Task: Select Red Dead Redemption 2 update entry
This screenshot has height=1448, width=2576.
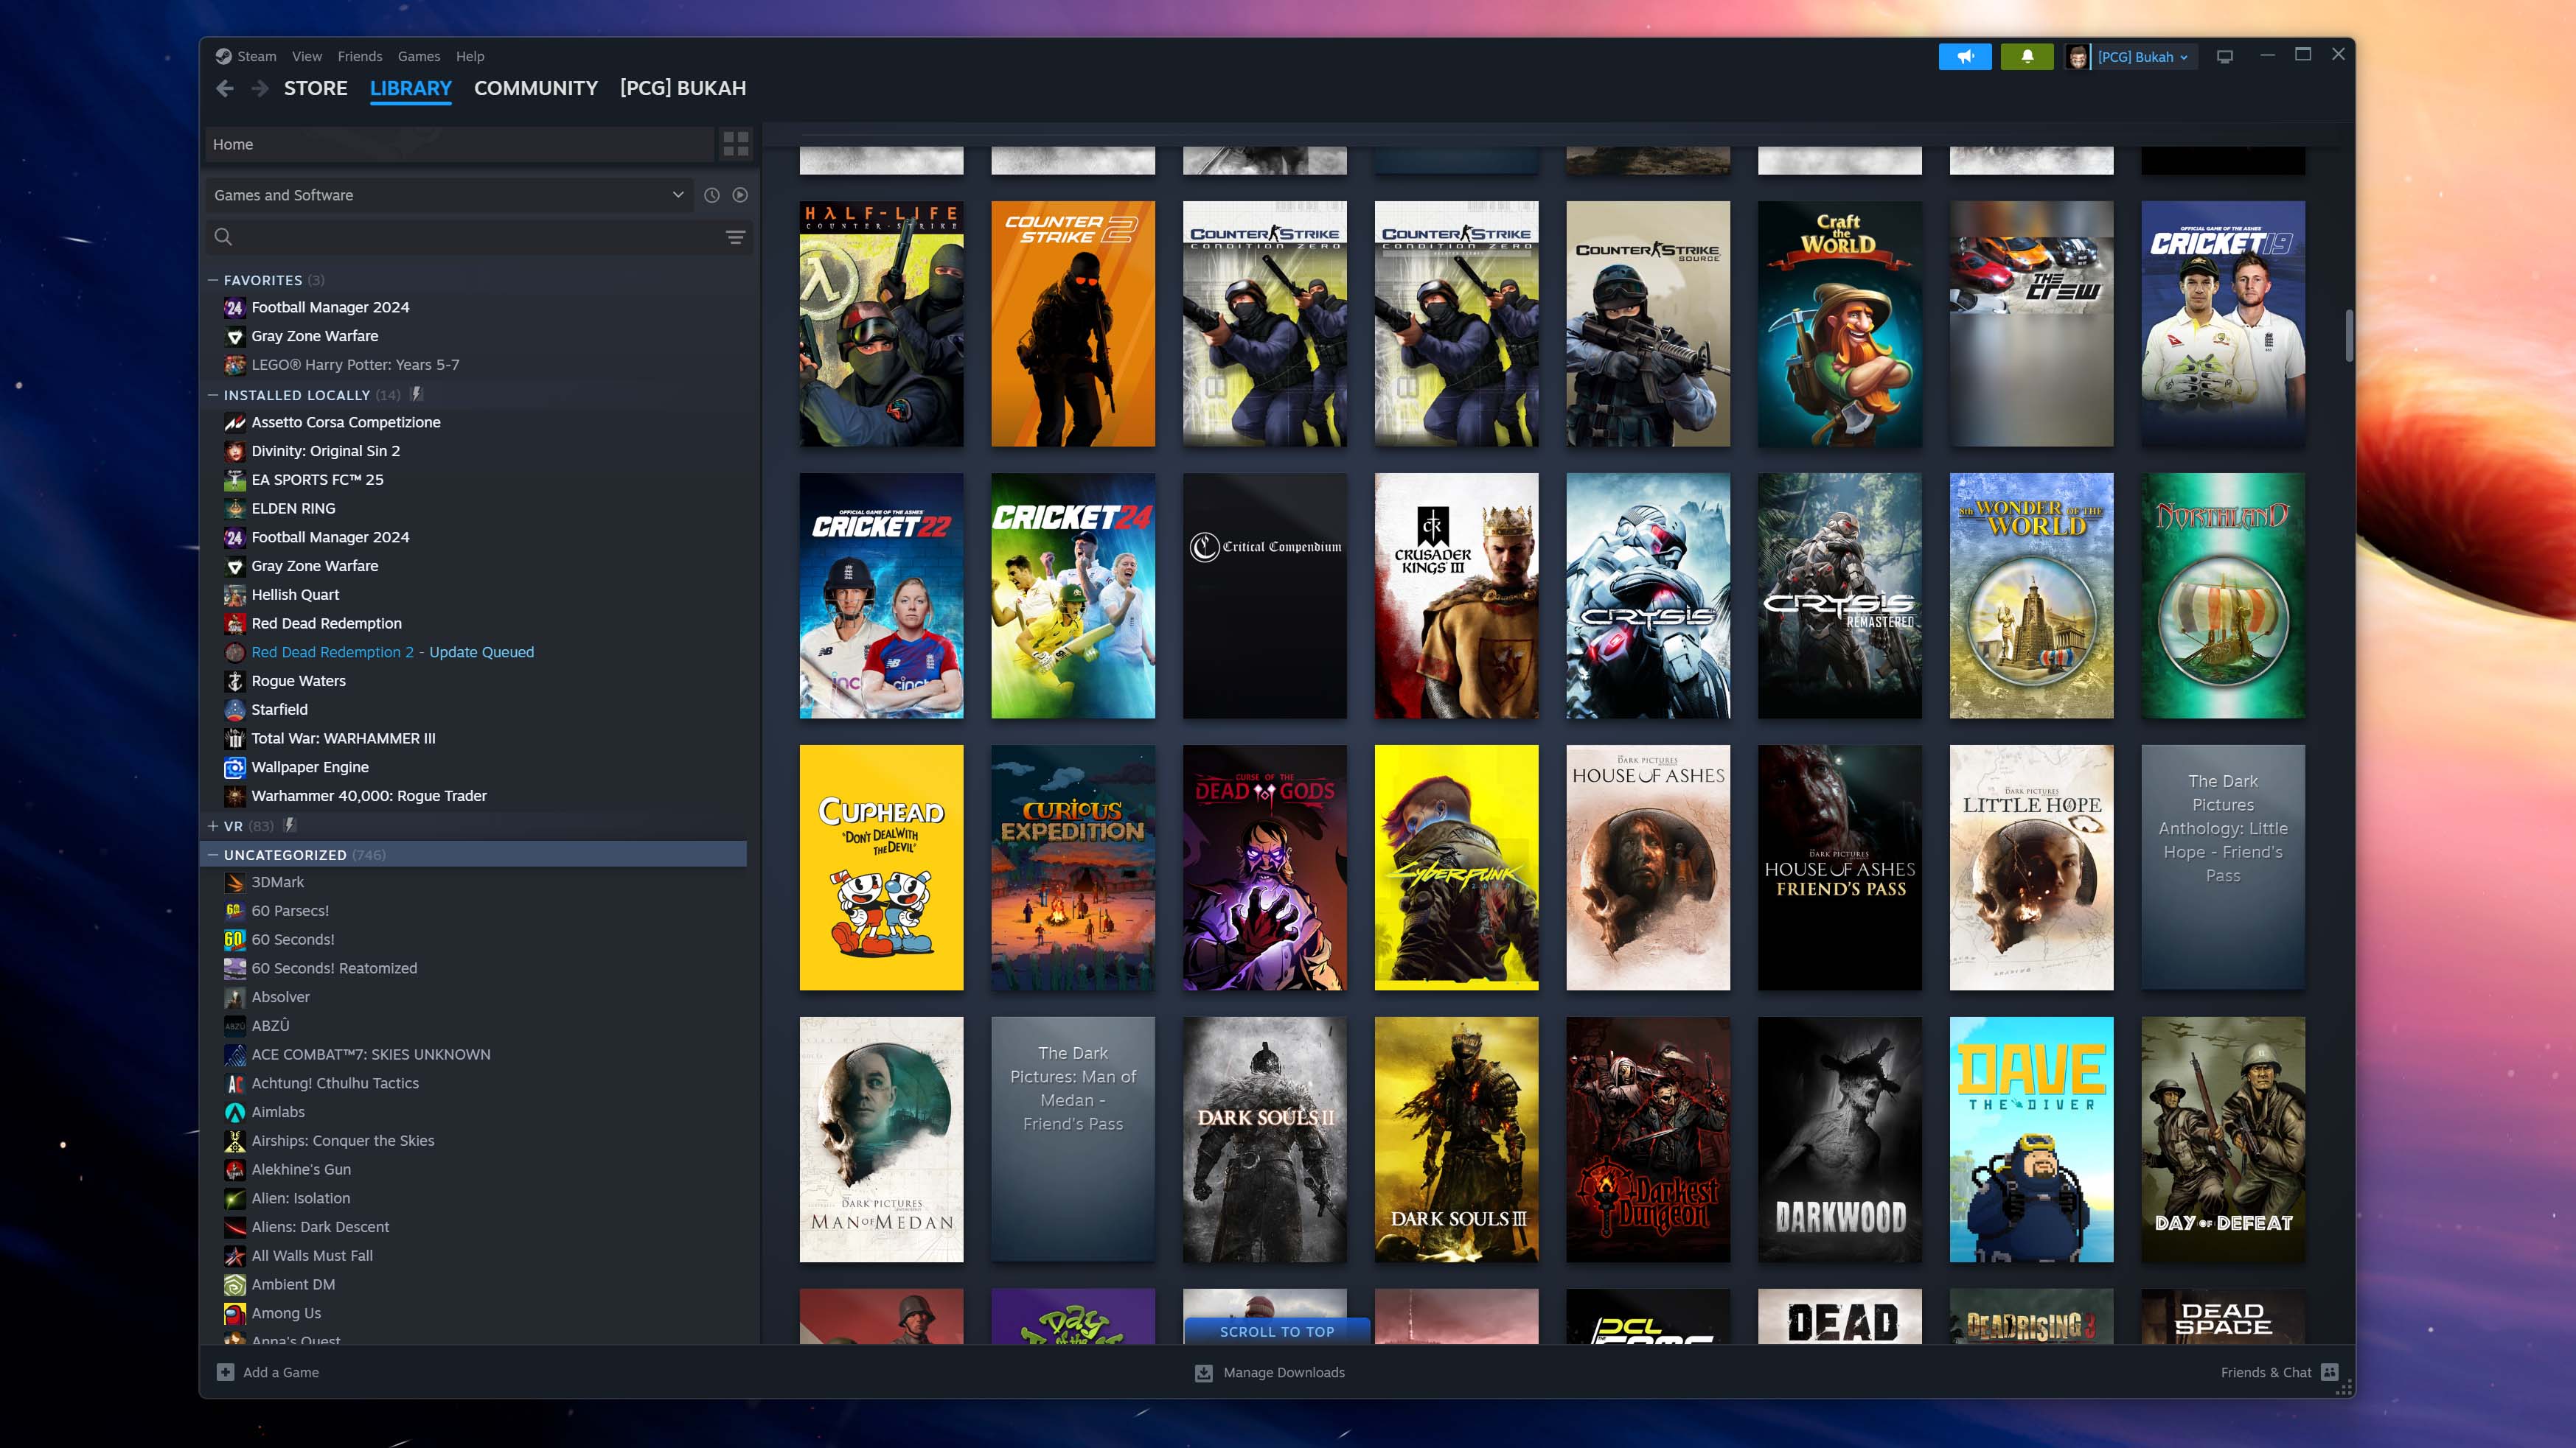Action: tap(393, 651)
